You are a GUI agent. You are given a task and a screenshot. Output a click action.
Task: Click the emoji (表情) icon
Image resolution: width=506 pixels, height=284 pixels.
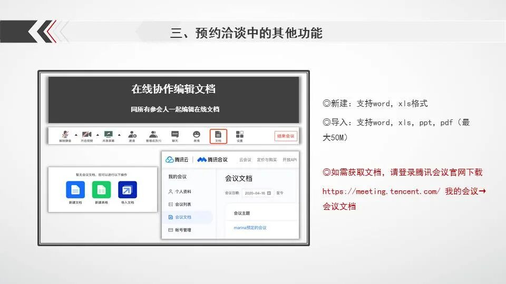pyautogui.click(x=197, y=134)
